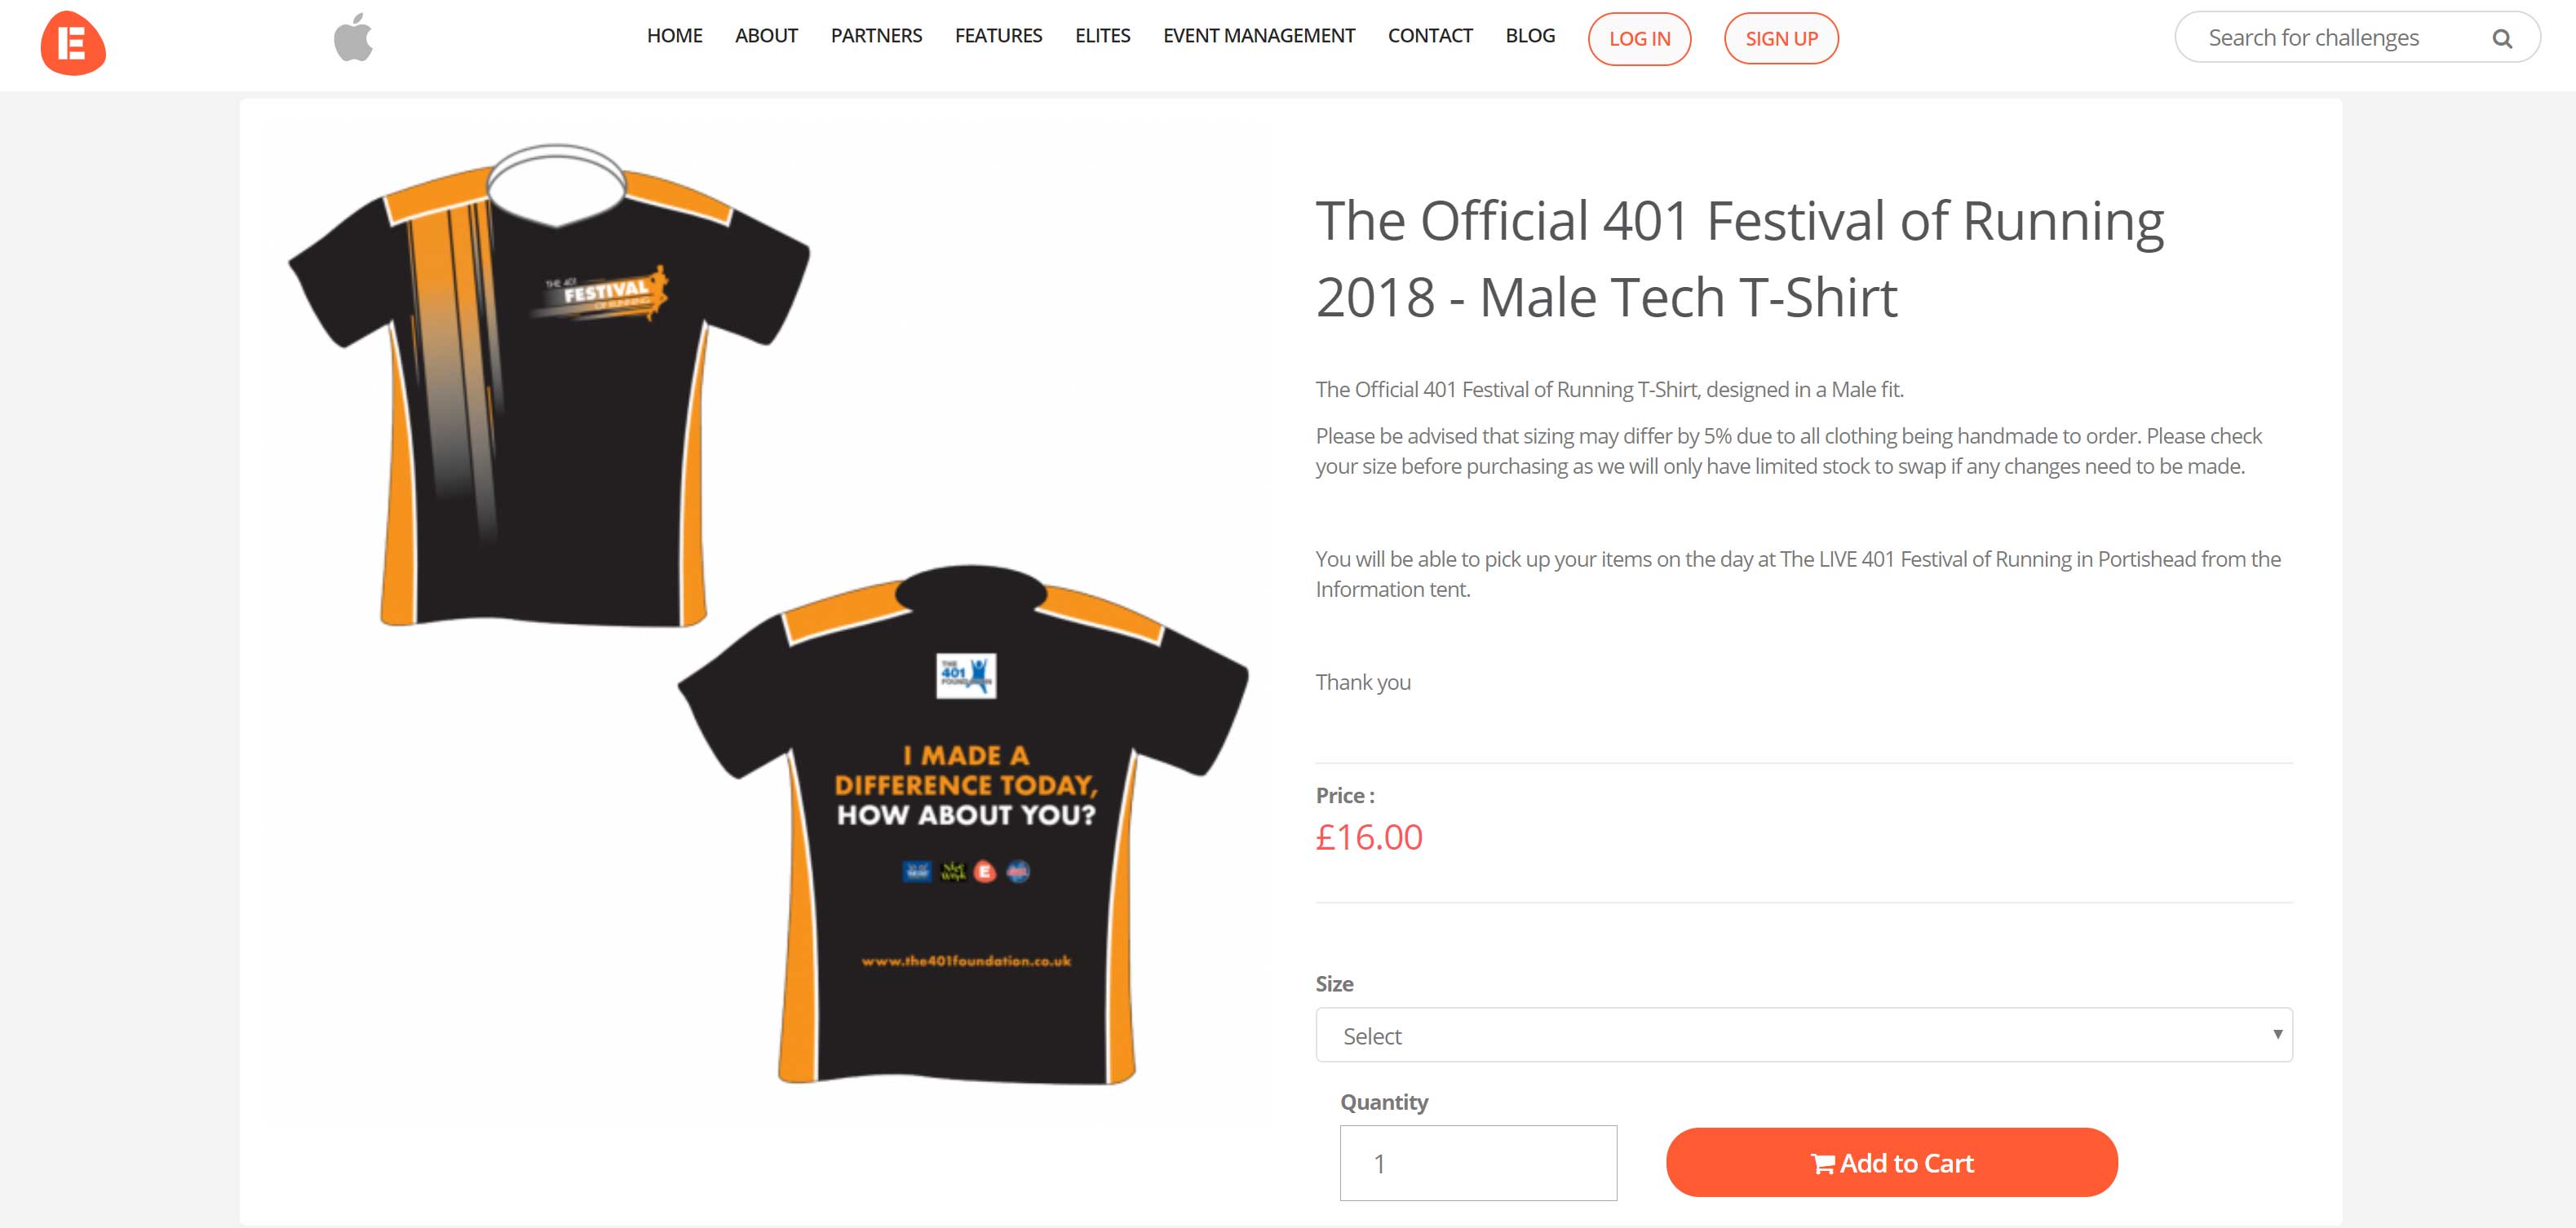Click the product title heading
The width and height of the screenshot is (2576, 1228).
pyautogui.click(x=1738, y=258)
